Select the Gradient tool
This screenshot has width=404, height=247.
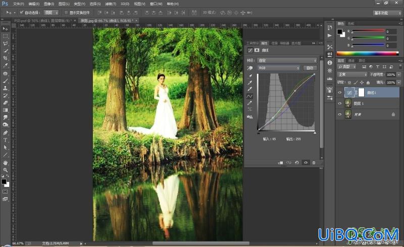[5, 110]
